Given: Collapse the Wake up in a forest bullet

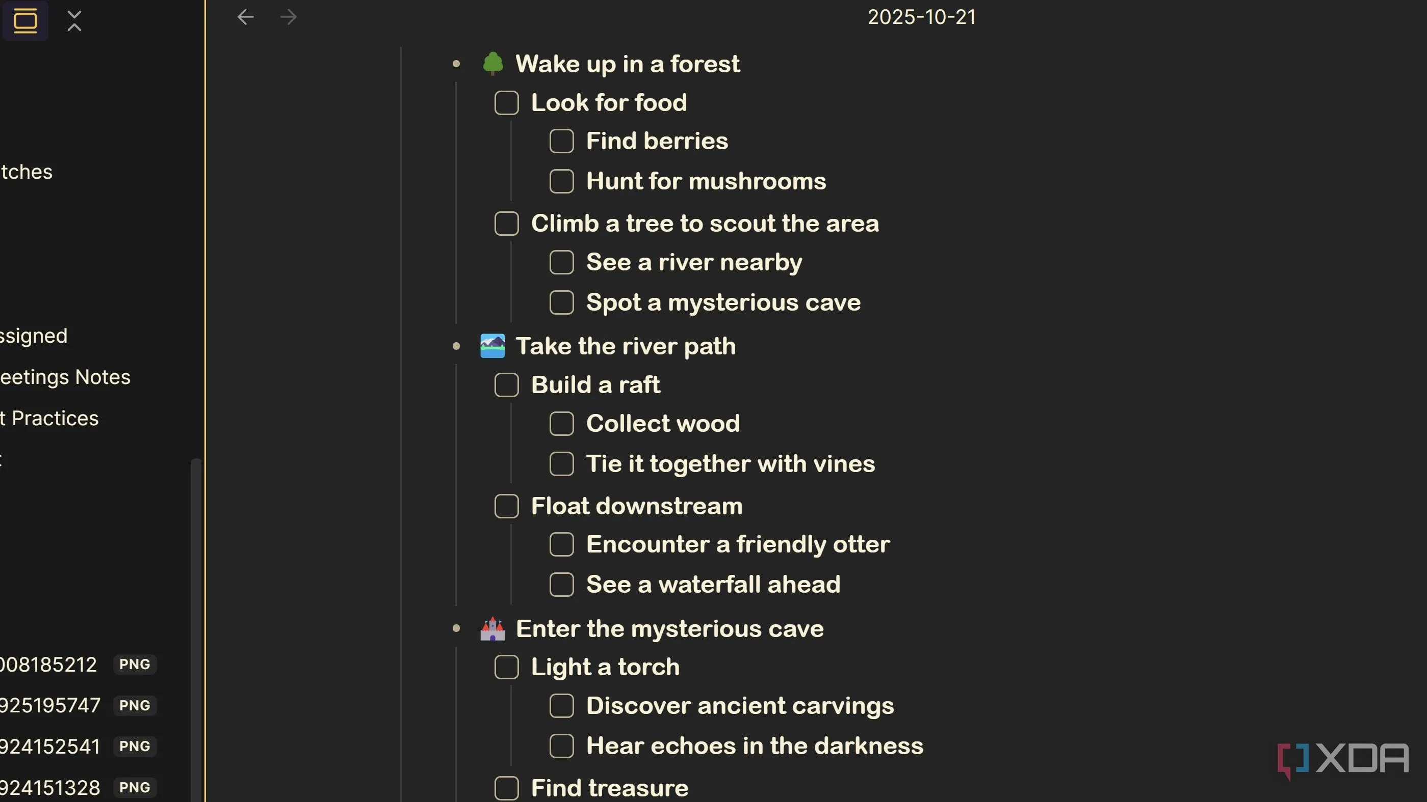Looking at the screenshot, I should [x=456, y=64].
